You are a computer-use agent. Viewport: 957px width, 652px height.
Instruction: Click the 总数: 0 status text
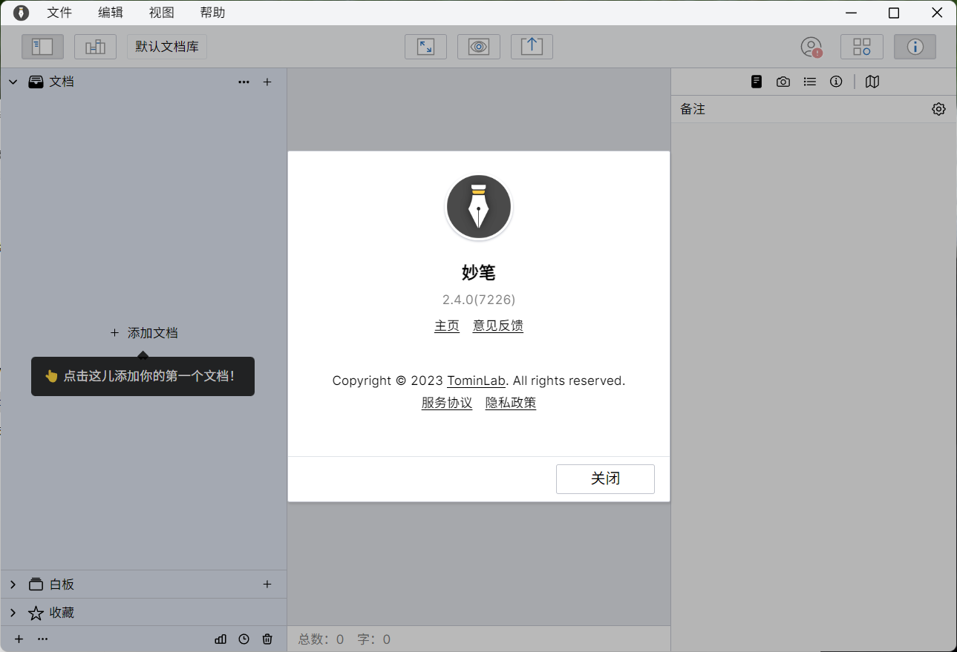[x=321, y=639]
